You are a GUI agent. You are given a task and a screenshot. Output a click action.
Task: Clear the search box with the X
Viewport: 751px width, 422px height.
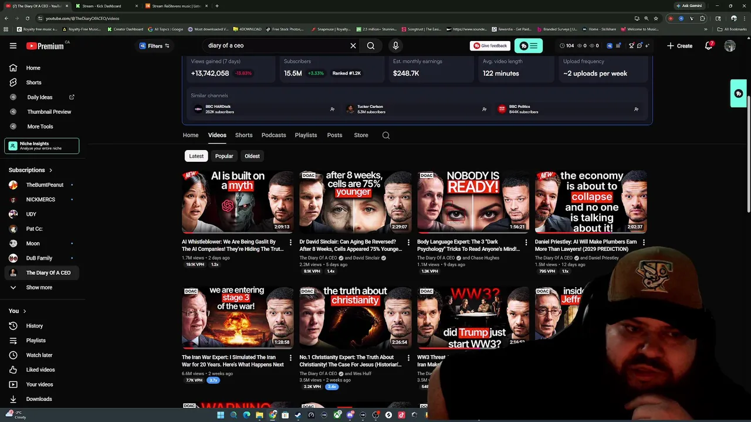pos(353,46)
